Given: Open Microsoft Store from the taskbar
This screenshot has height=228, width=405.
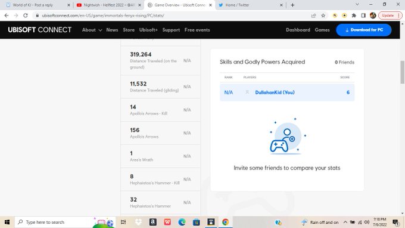Looking at the screenshot, I should [x=197, y=222].
